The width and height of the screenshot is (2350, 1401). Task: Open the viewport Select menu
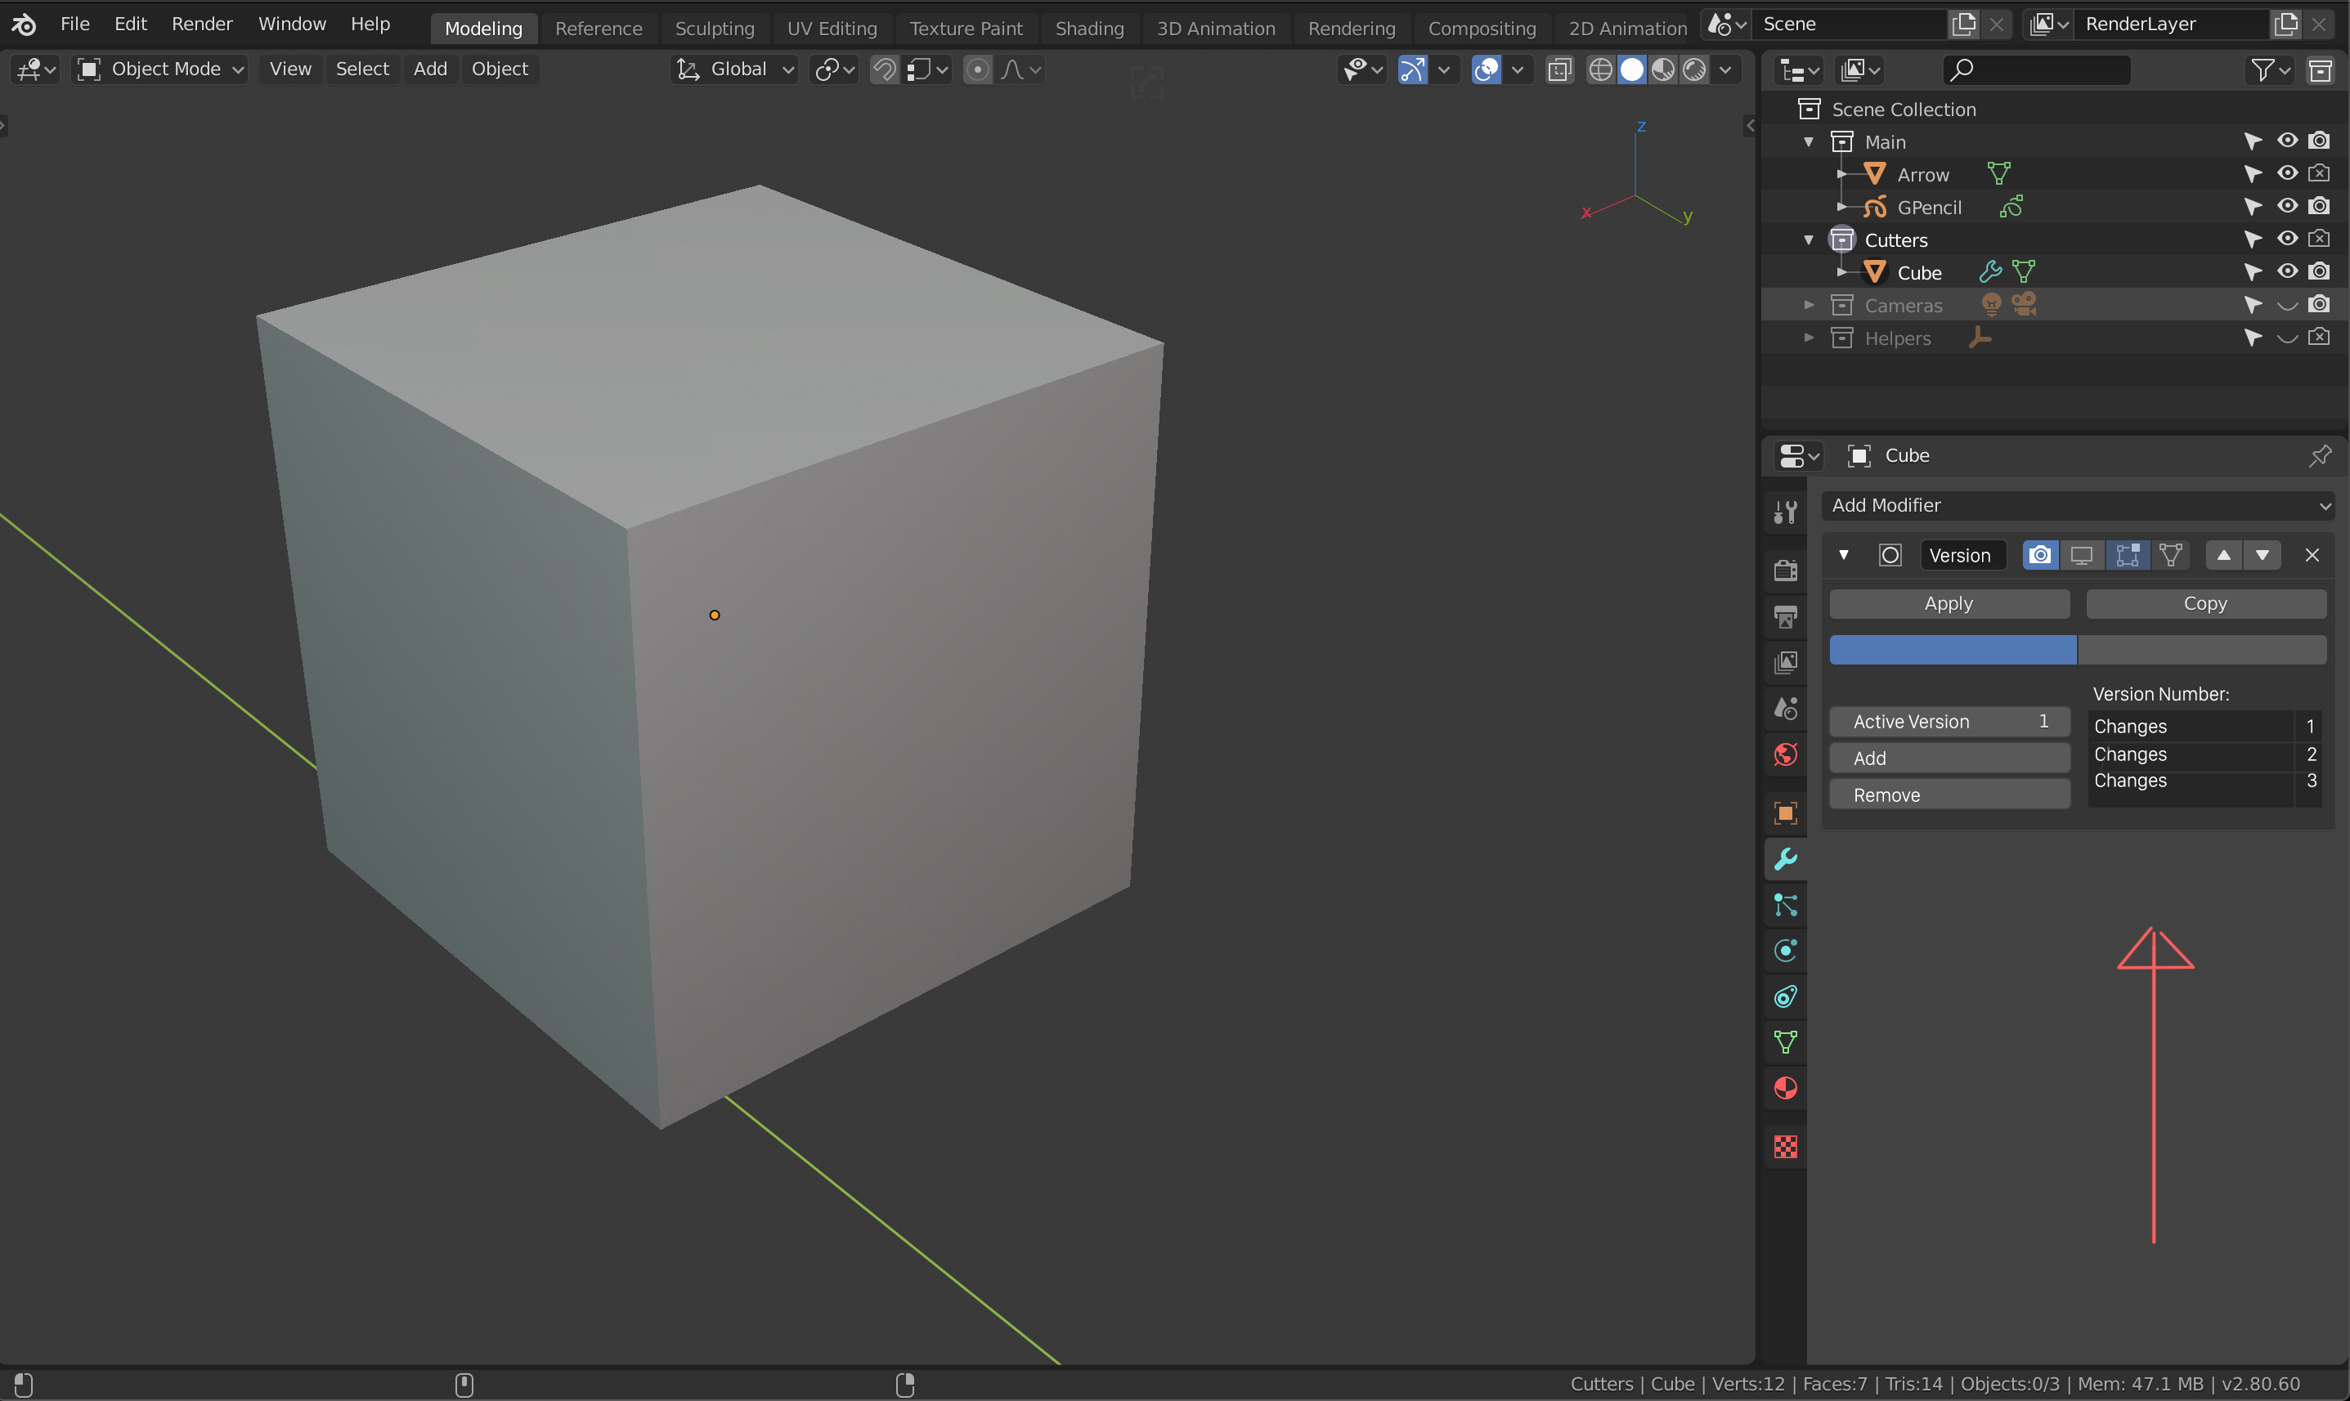click(362, 69)
